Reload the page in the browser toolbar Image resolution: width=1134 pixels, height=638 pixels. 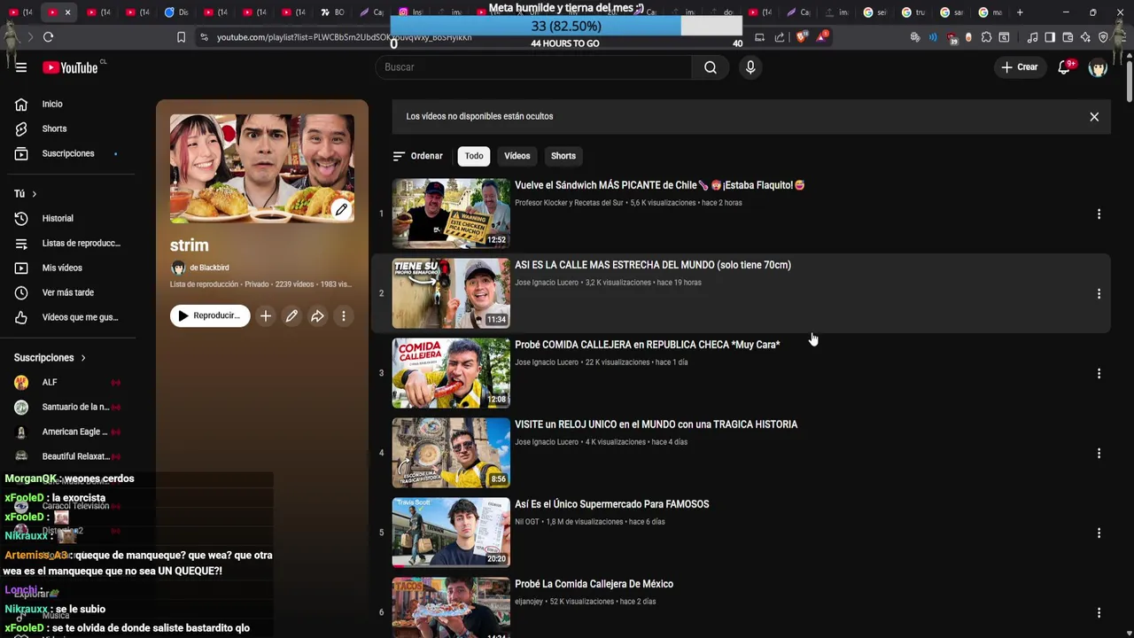pyautogui.click(x=48, y=37)
